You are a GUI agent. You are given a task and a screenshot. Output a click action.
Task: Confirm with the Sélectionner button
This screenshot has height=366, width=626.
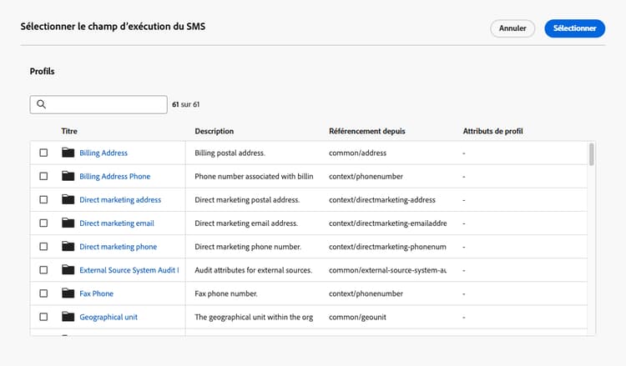[574, 28]
